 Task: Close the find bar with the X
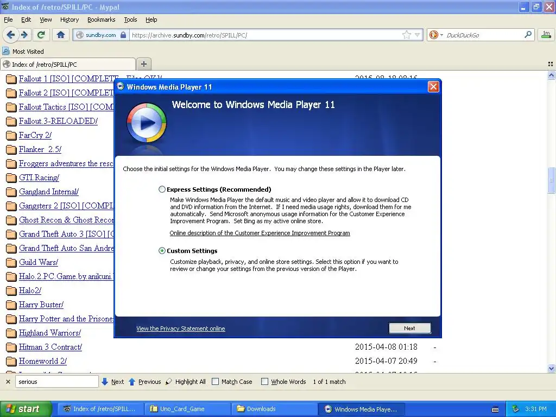coord(8,382)
